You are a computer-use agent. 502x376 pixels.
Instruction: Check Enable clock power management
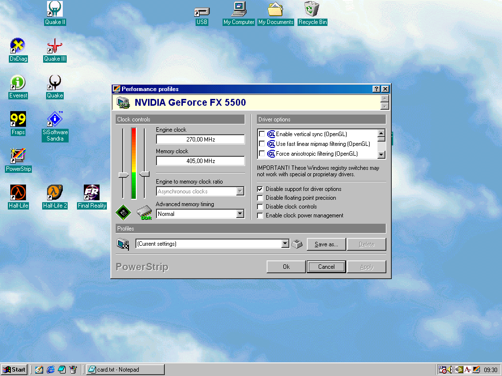(260, 215)
